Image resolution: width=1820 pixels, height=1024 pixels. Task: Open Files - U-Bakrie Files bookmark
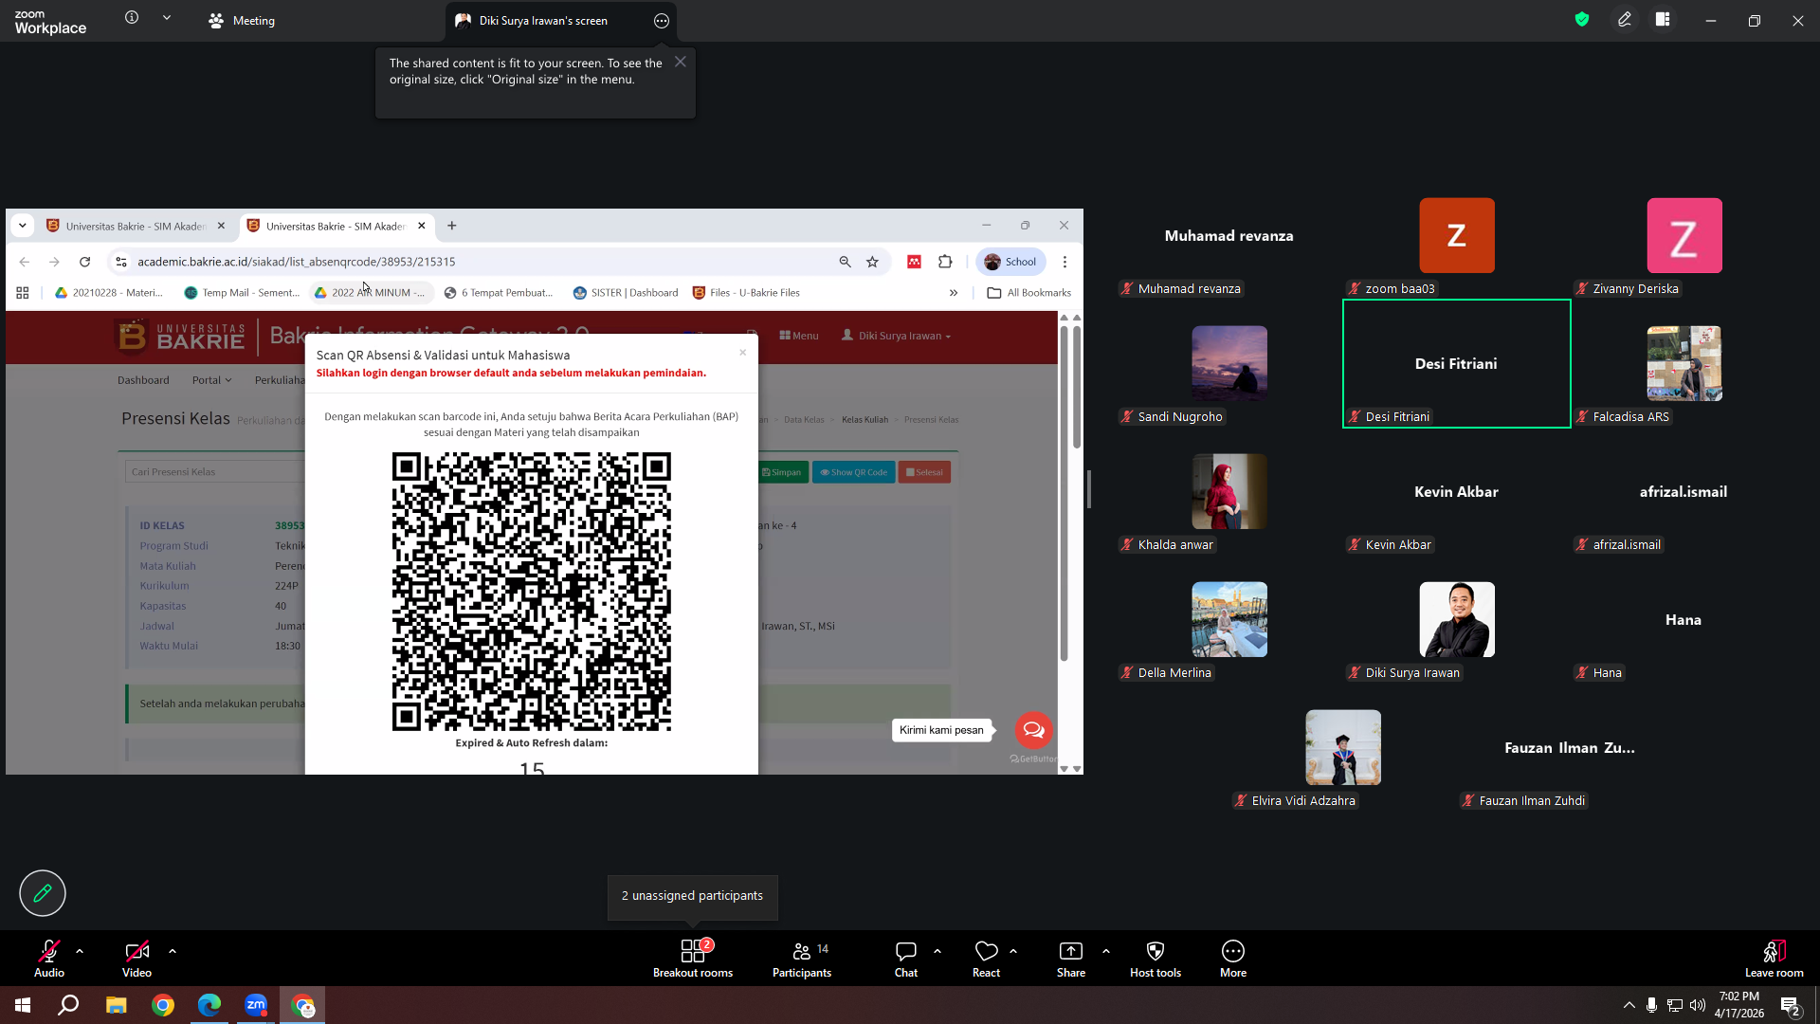746,293
